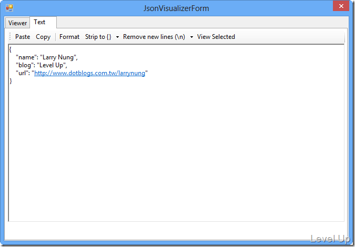This screenshot has height=247, width=355.
Task: Open the dropdown arrow beside Strip to {}
Action: [x=117, y=37]
